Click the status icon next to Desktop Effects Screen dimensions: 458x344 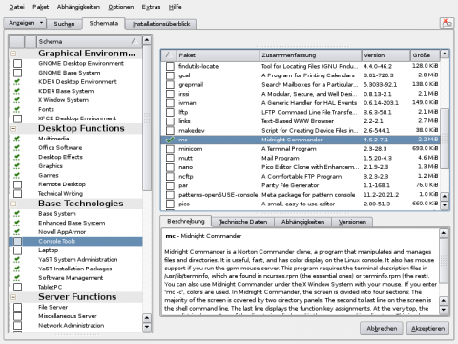click(x=17, y=157)
